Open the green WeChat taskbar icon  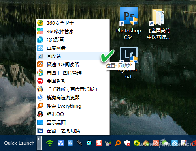tap(165, 143)
